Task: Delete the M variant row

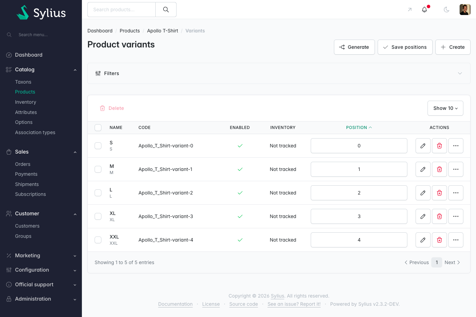Action: (439, 169)
